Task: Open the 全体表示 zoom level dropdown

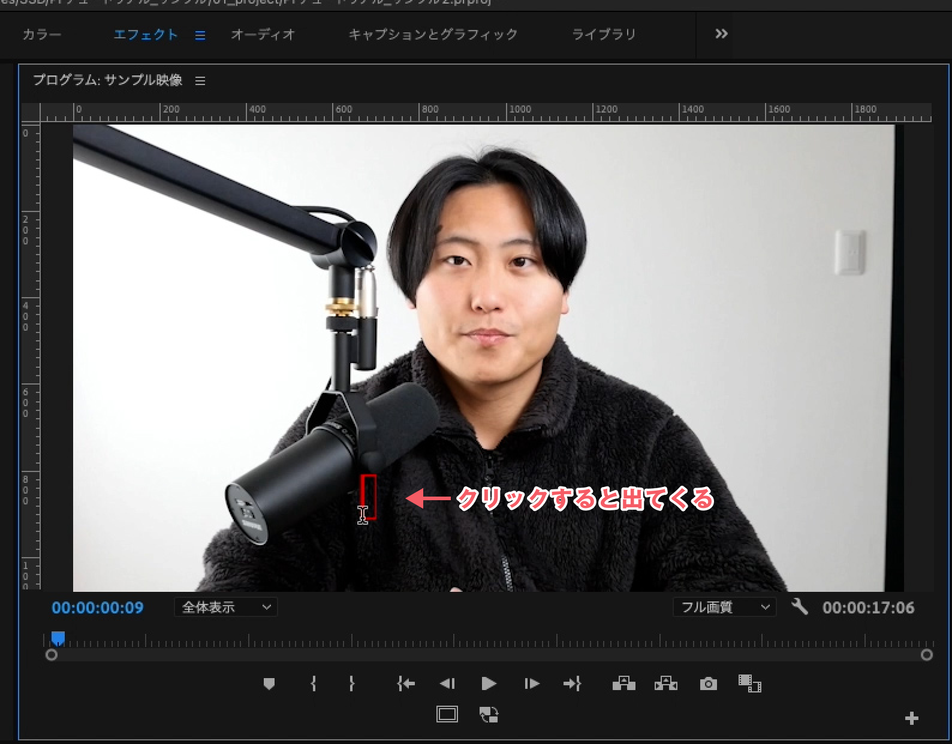Action: click(226, 607)
